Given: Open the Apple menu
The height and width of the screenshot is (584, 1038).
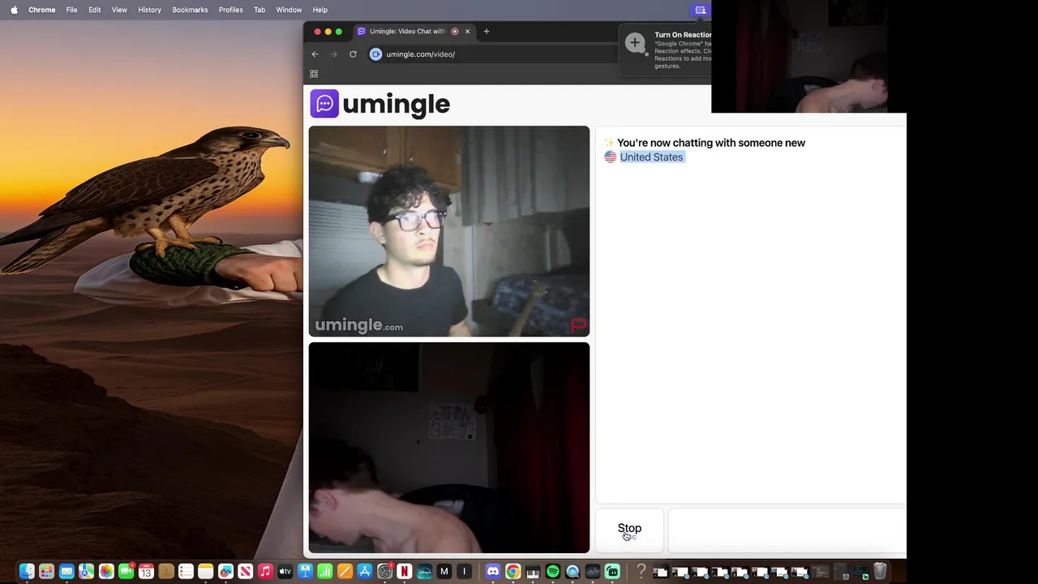Looking at the screenshot, I should tap(14, 10).
